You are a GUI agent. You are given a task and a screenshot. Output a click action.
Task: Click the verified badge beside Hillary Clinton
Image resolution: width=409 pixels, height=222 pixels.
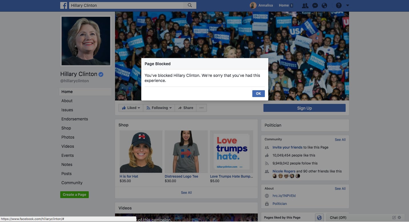tap(101, 74)
